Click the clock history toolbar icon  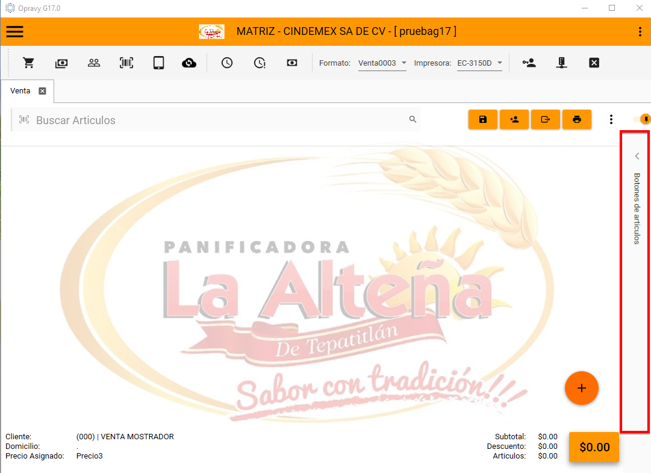[x=226, y=63]
